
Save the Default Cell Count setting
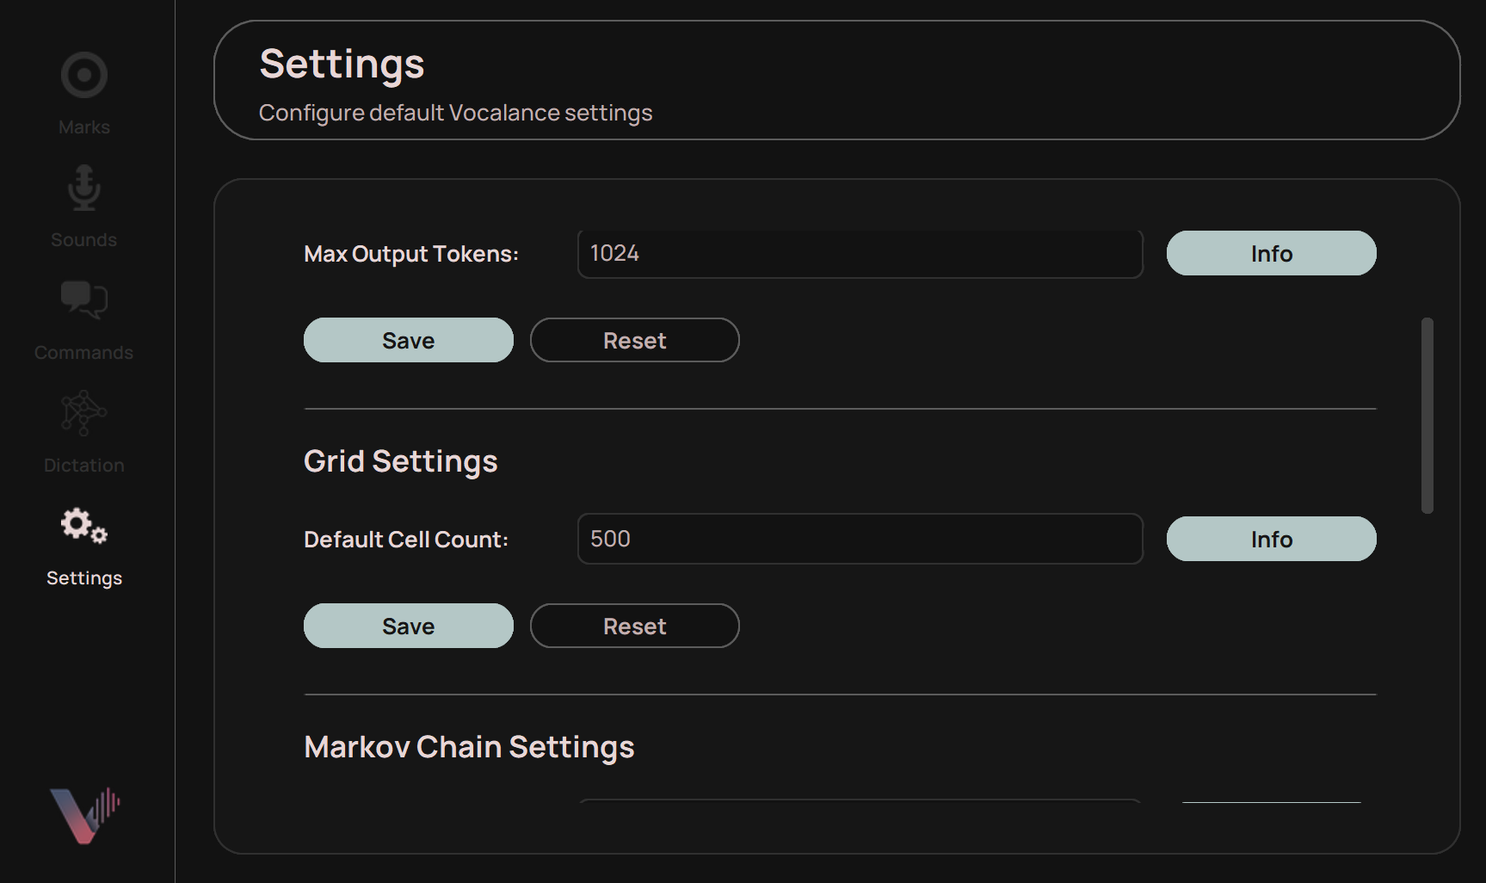[408, 626]
